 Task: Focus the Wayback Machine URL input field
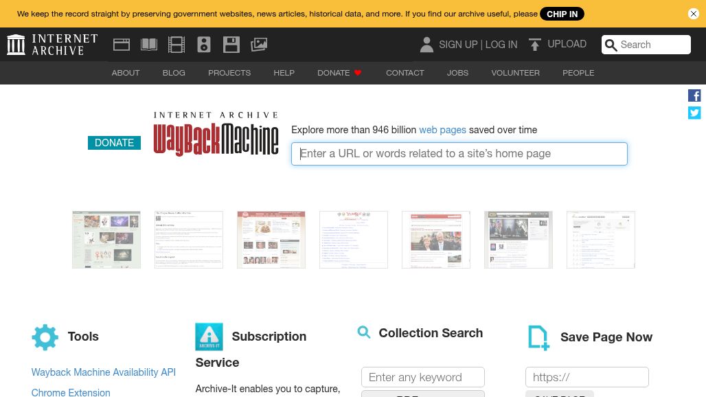click(459, 154)
